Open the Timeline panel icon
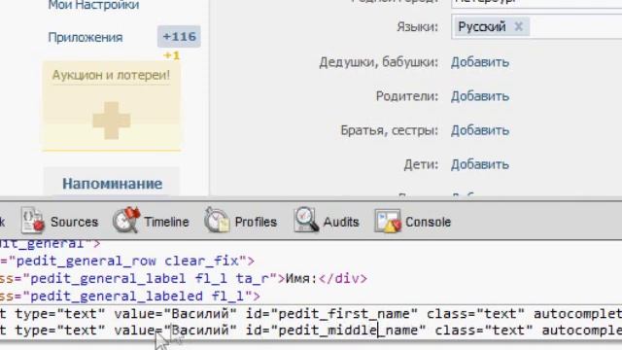The height and width of the screenshot is (350, 622). pos(126,220)
